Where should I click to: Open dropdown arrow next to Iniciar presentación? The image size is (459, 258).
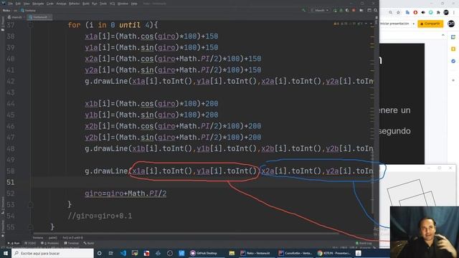[x=413, y=24]
